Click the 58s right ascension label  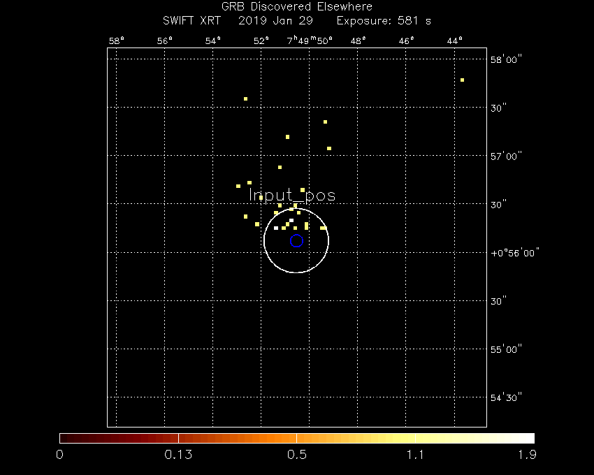click(x=116, y=41)
